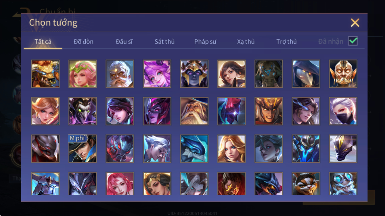This screenshot has width=385, height=216.
Task: Filter heroes by 'Pháp sư'
Action: click(205, 42)
